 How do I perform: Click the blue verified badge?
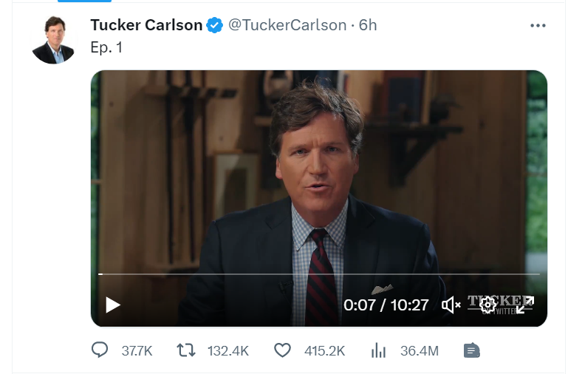pos(215,25)
